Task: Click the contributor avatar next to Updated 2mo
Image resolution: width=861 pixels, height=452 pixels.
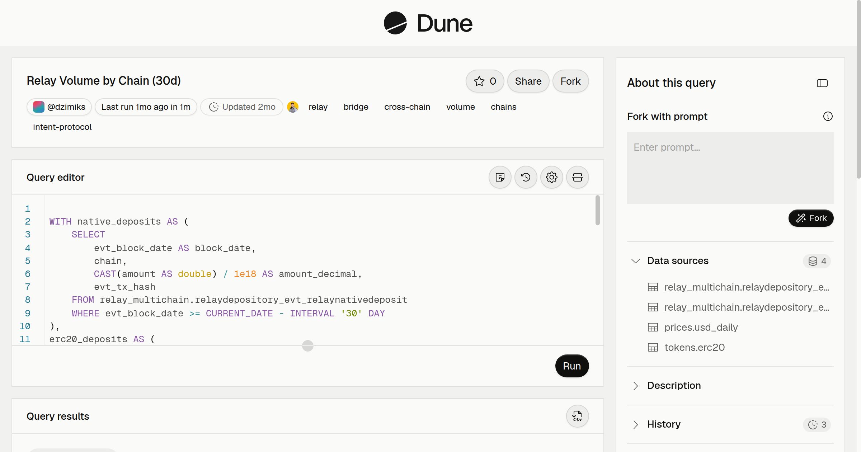Action: (293, 107)
